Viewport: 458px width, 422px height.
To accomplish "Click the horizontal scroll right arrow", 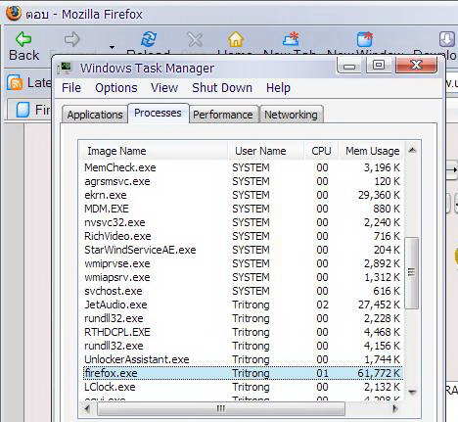I will (395, 408).
